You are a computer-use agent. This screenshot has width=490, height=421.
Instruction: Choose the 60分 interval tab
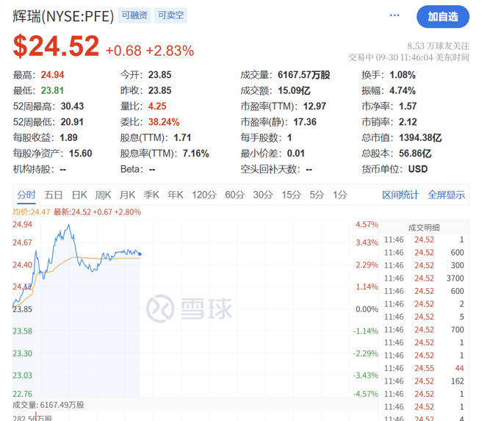[x=235, y=195]
